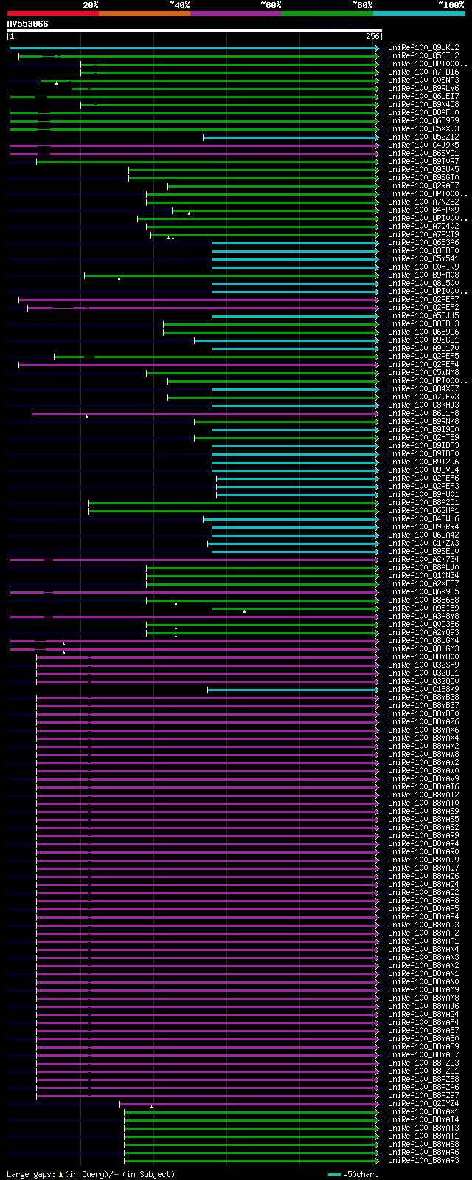This screenshot has height=1180, width=472.
Task: Select the UniRef100_B8AFH0 label
Action: click(423, 112)
